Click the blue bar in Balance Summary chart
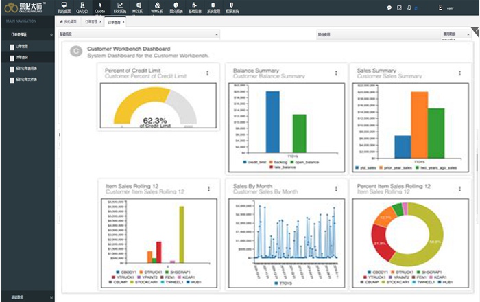Viewport: 480px width, 302px height. point(272,122)
